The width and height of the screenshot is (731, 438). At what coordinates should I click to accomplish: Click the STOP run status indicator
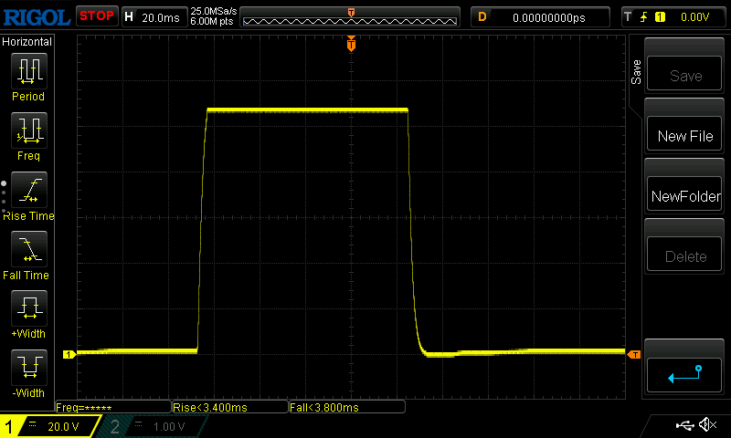coord(97,16)
